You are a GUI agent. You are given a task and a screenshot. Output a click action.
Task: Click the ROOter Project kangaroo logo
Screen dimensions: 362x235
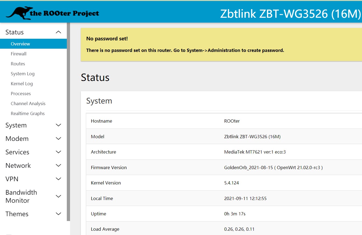(x=53, y=13)
